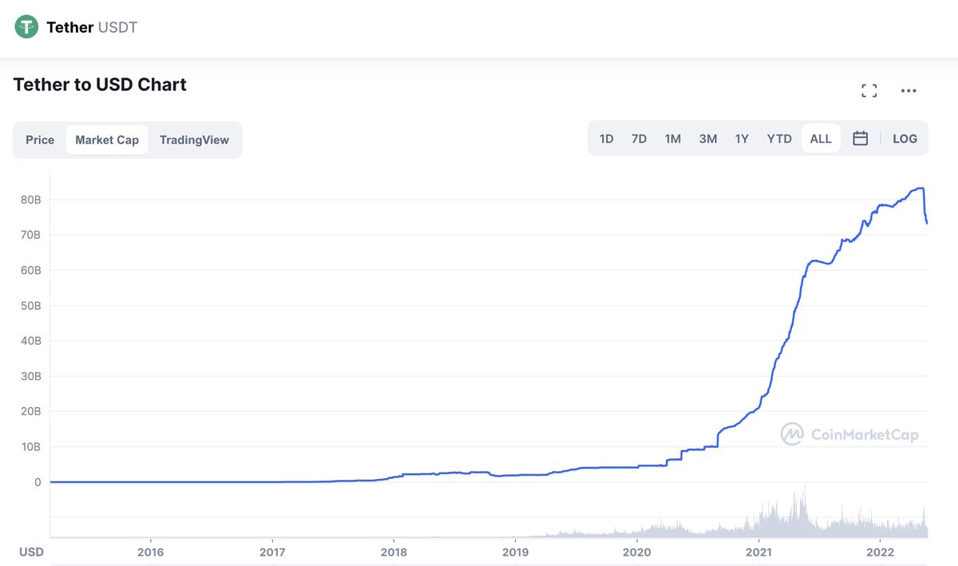Screen dimensions: 958x566
Task: Click the 60B y-axis label
Action: coord(31,270)
